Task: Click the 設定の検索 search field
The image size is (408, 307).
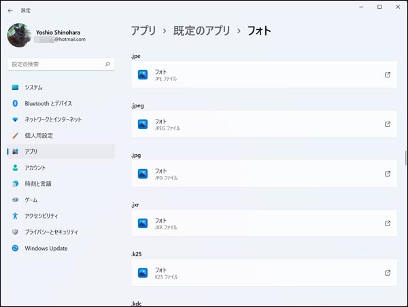Action: 54,64
